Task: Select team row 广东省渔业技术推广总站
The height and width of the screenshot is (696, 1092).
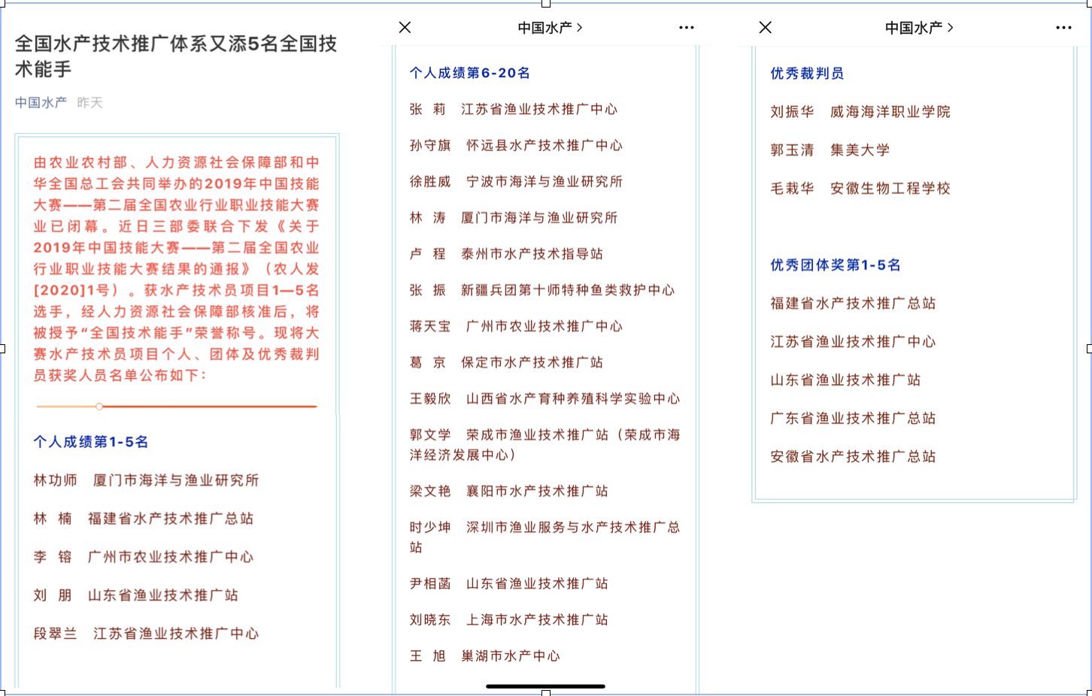Action: pyautogui.click(x=853, y=419)
